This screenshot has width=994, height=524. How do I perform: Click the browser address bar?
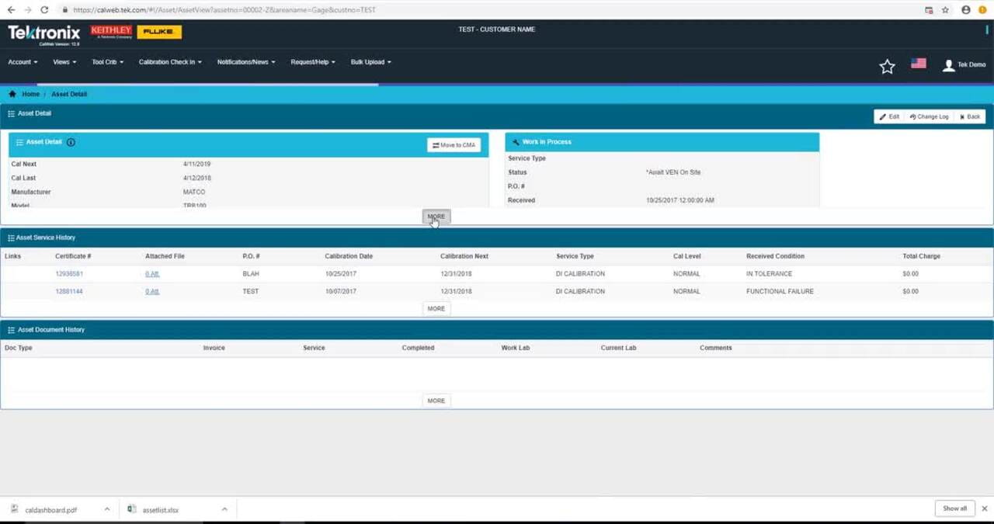[x=466, y=10]
